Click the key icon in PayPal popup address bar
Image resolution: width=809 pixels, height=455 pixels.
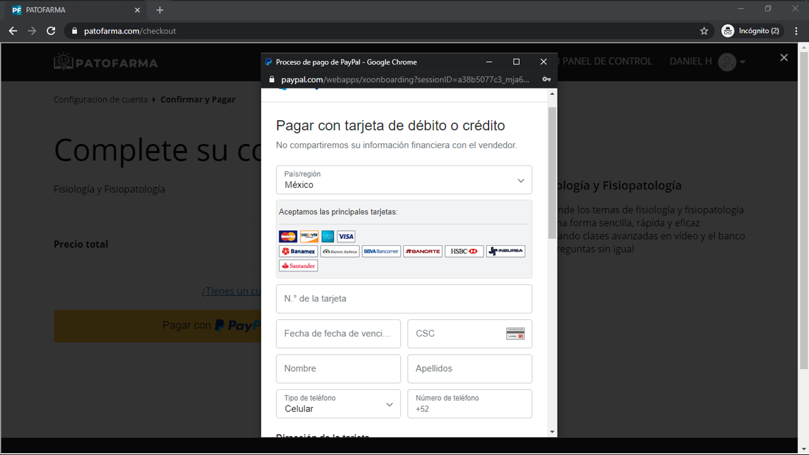click(x=546, y=80)
